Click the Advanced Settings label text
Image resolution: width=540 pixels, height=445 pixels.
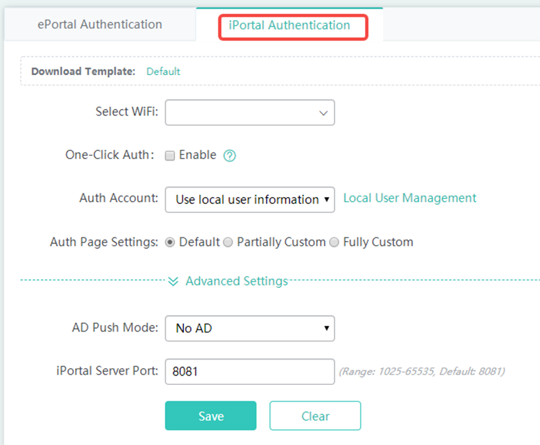point(237,282)
